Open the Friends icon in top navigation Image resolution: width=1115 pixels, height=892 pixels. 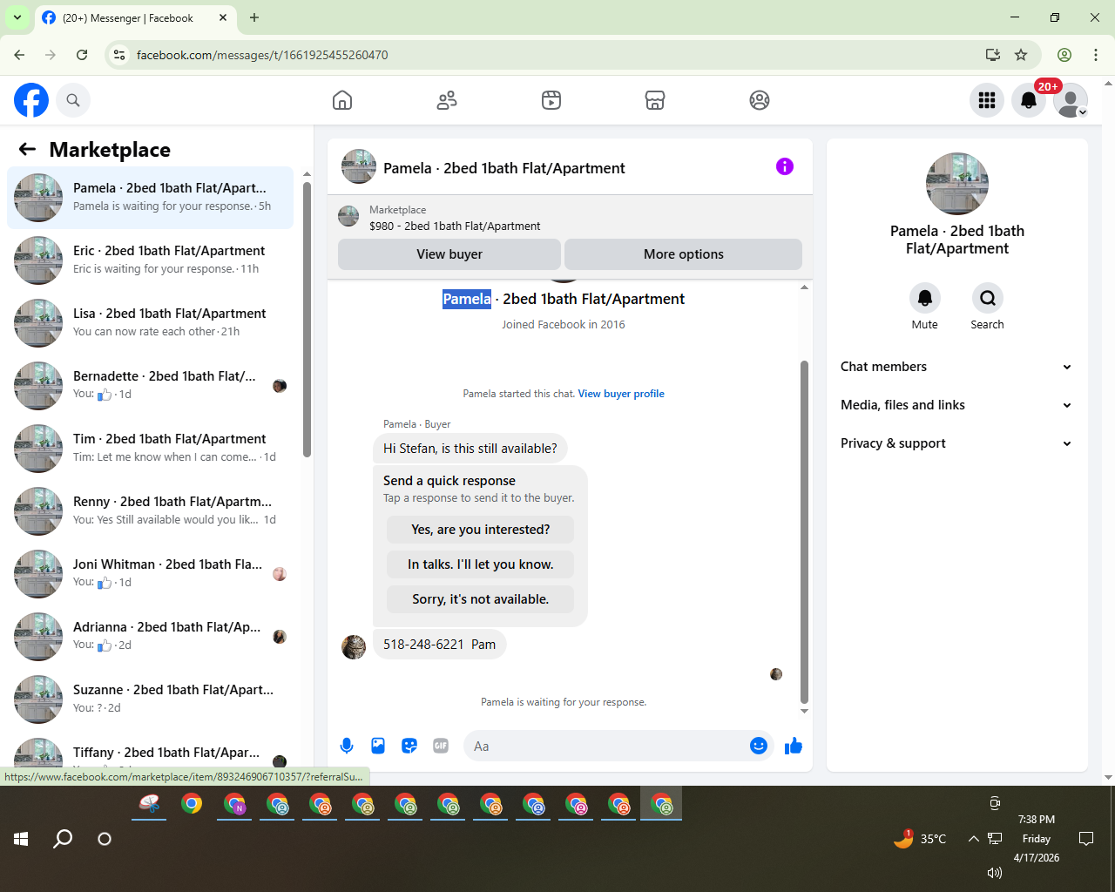[x=447, y=100]
